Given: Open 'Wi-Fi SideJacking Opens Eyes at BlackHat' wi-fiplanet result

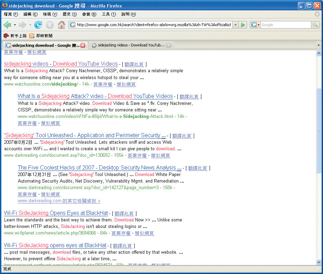Looking at the screenshot, I should [x=56, y=213].
